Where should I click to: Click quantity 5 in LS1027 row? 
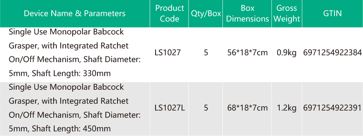click(206, 53)
